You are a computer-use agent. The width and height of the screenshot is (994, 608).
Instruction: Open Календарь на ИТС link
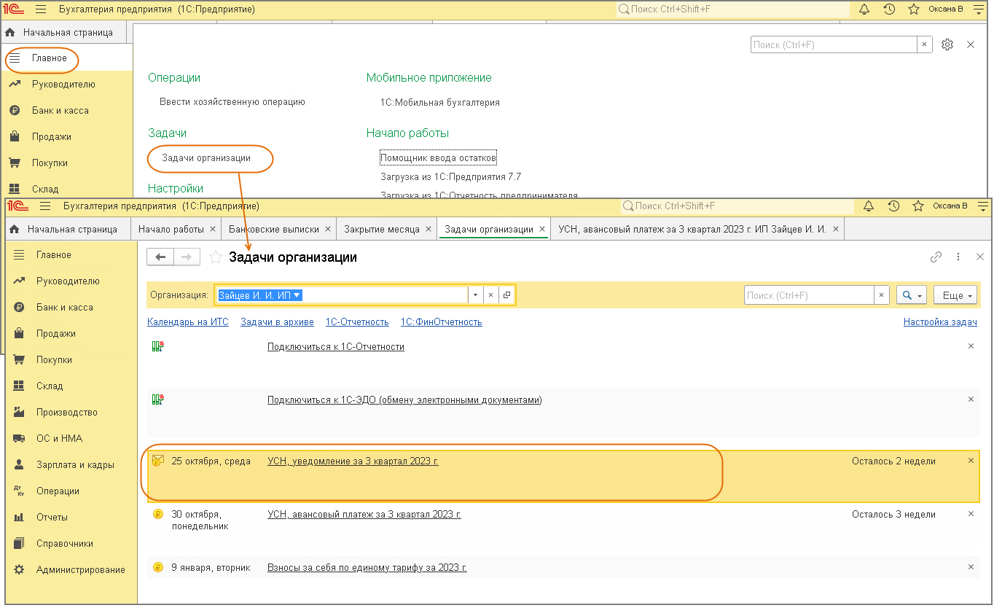(x=188, y=321)
